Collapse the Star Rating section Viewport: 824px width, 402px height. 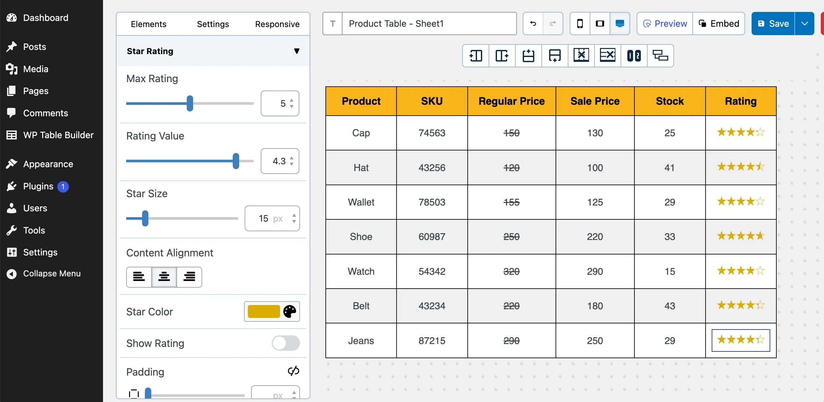pos(296,51)
